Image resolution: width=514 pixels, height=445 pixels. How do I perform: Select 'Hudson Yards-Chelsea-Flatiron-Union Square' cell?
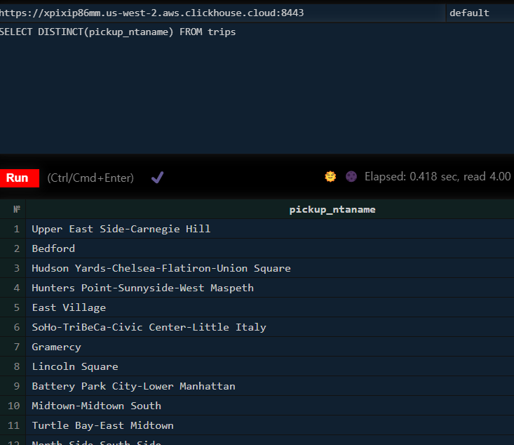click(x=270, y=268)
